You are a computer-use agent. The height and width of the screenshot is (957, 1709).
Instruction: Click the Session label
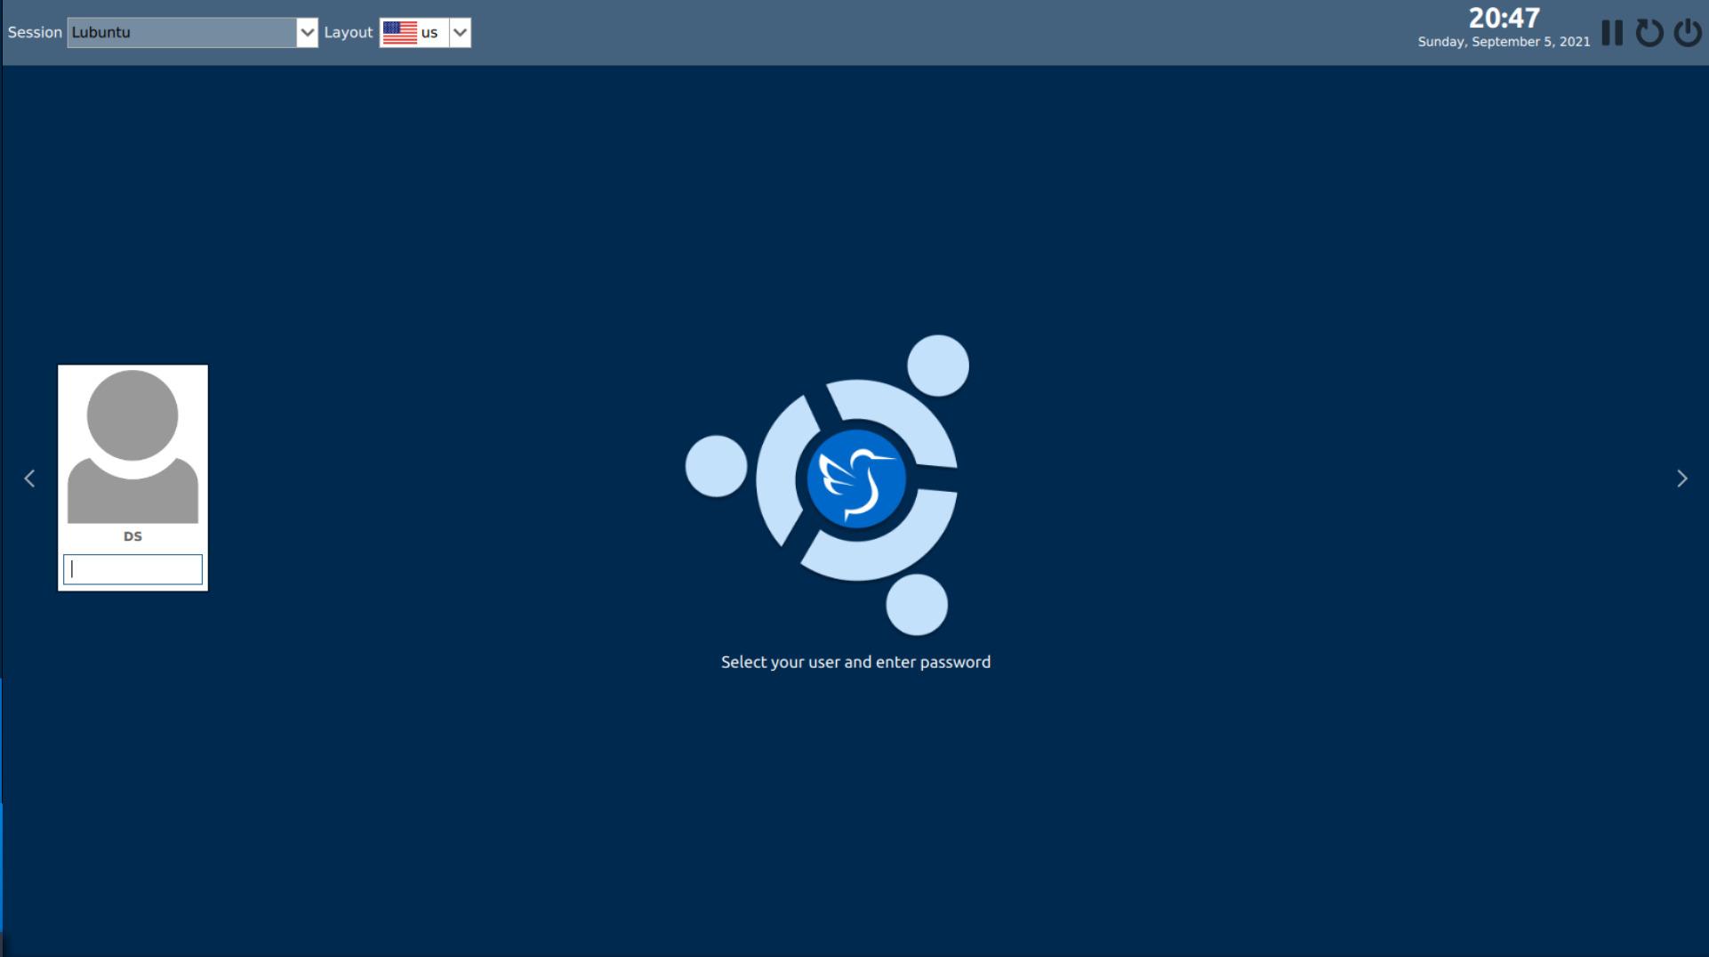(35, 32)
